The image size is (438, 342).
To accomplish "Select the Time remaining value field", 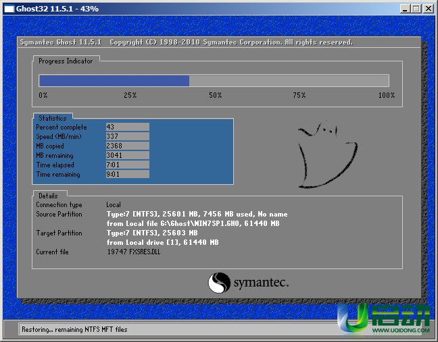I will click(127, 174).
